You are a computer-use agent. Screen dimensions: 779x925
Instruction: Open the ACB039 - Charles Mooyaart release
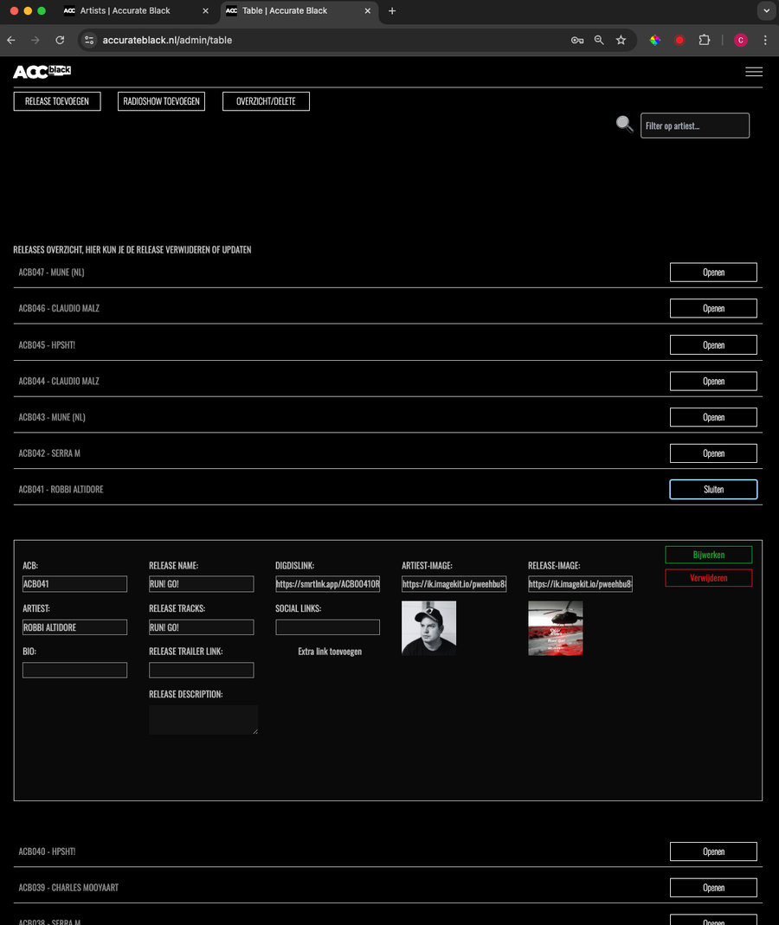click(713, 887)
